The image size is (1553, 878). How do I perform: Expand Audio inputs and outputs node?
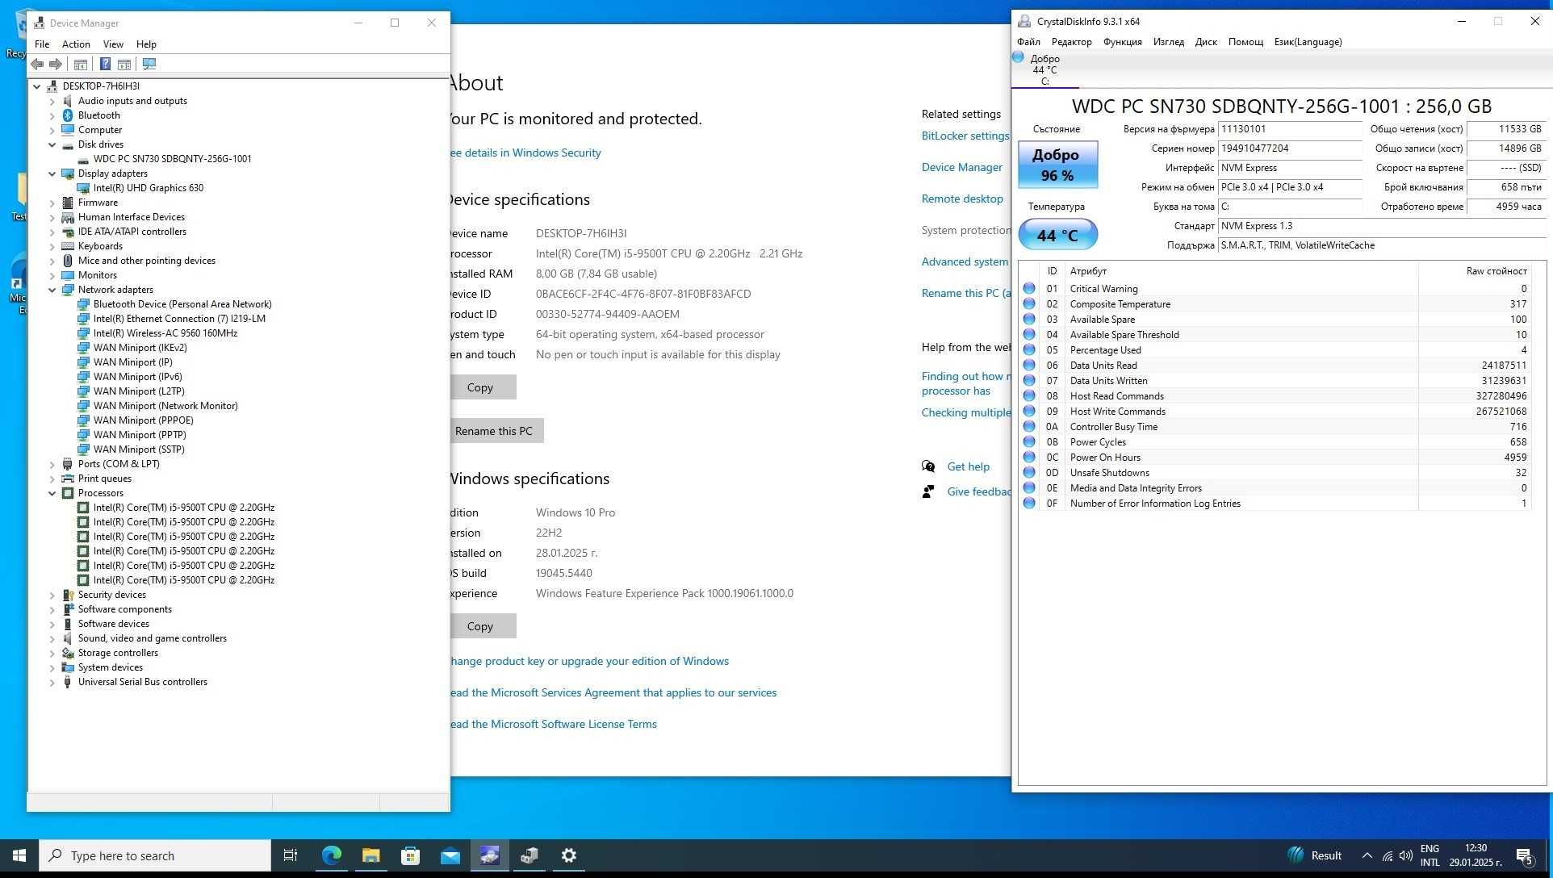52,101
